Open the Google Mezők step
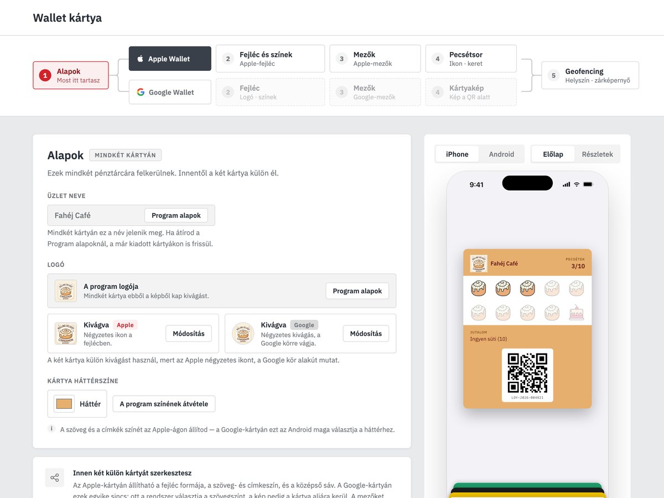Image resolution: width=664 pixels, height=498 pixels. [375, 92]
